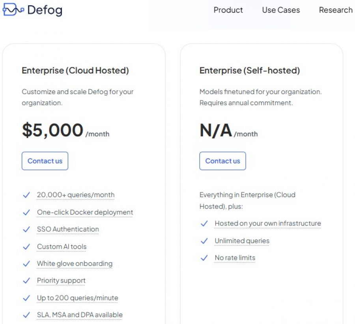Screen dimensions: 355x324
Task: Click the checkmark beside Unlimited queries
Action: 204,241
